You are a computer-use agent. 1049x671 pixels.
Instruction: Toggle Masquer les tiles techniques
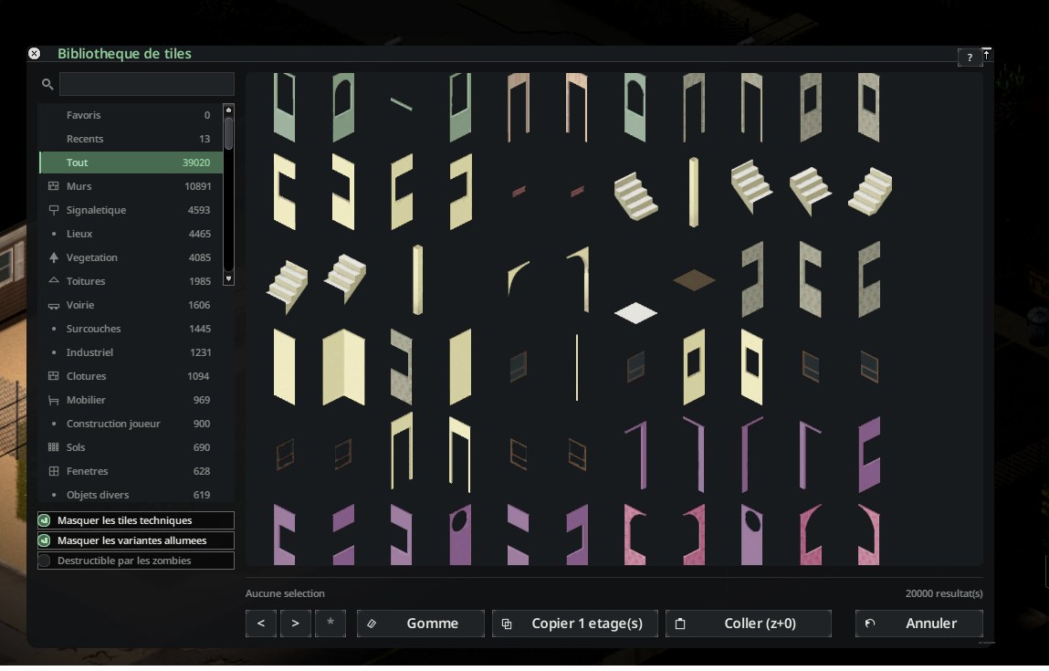(136, 520)
